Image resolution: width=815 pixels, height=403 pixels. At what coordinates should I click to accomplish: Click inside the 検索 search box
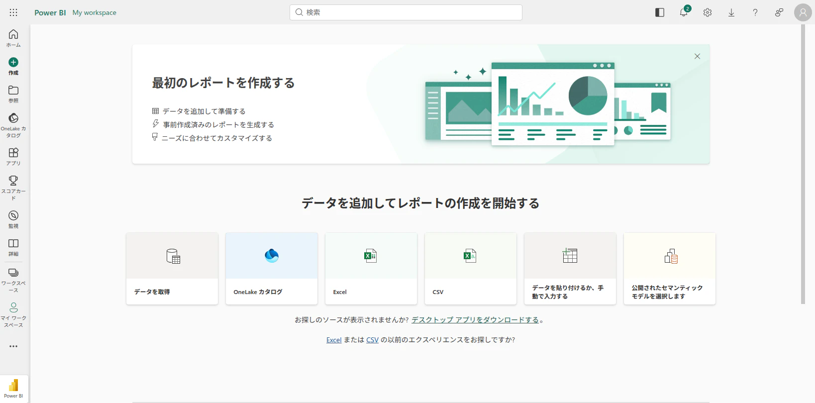click(x=406, y=12)
